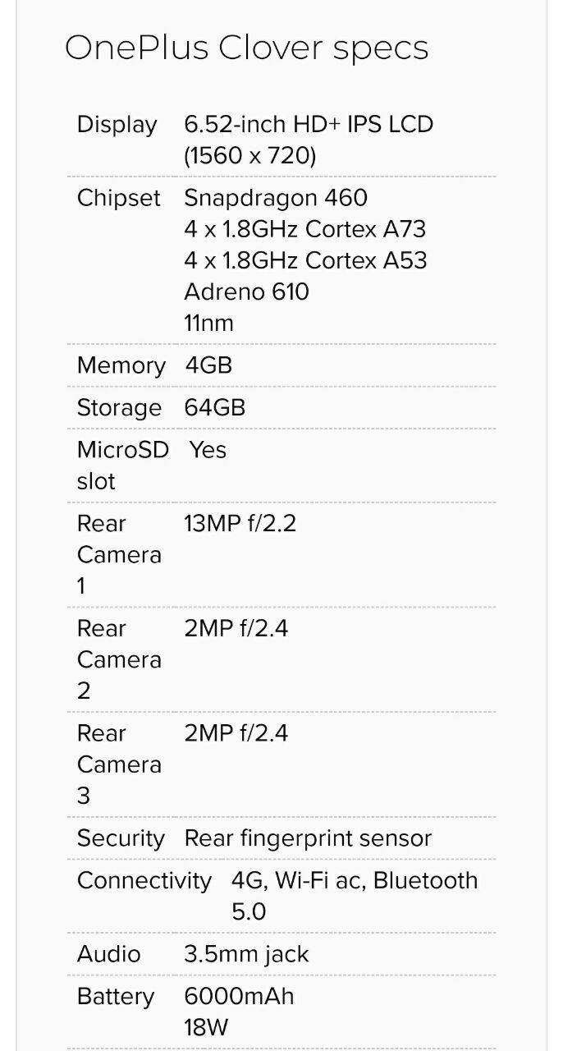The height and width of the screenshot is (1051, 563).
Task: Select the Snapdragon 460 text
Action: pyautogui.click(x=276, y=198)
